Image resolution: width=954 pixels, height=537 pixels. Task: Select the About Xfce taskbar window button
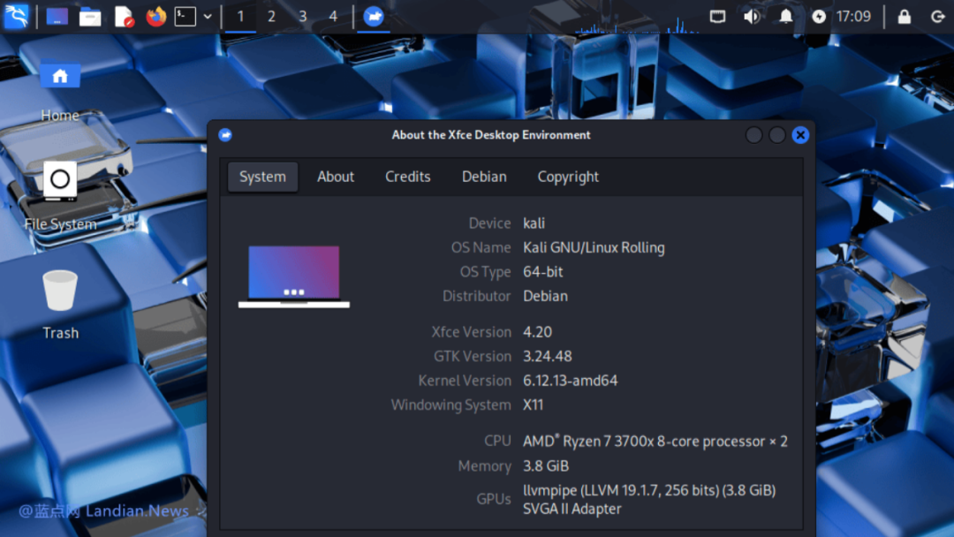[374, 17]
